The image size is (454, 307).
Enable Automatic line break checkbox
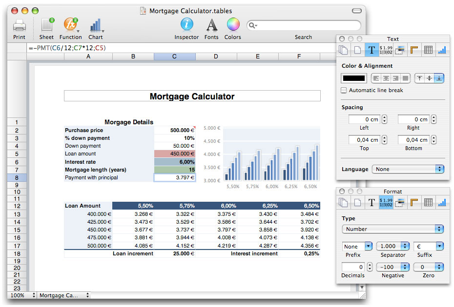coord(344,90)
